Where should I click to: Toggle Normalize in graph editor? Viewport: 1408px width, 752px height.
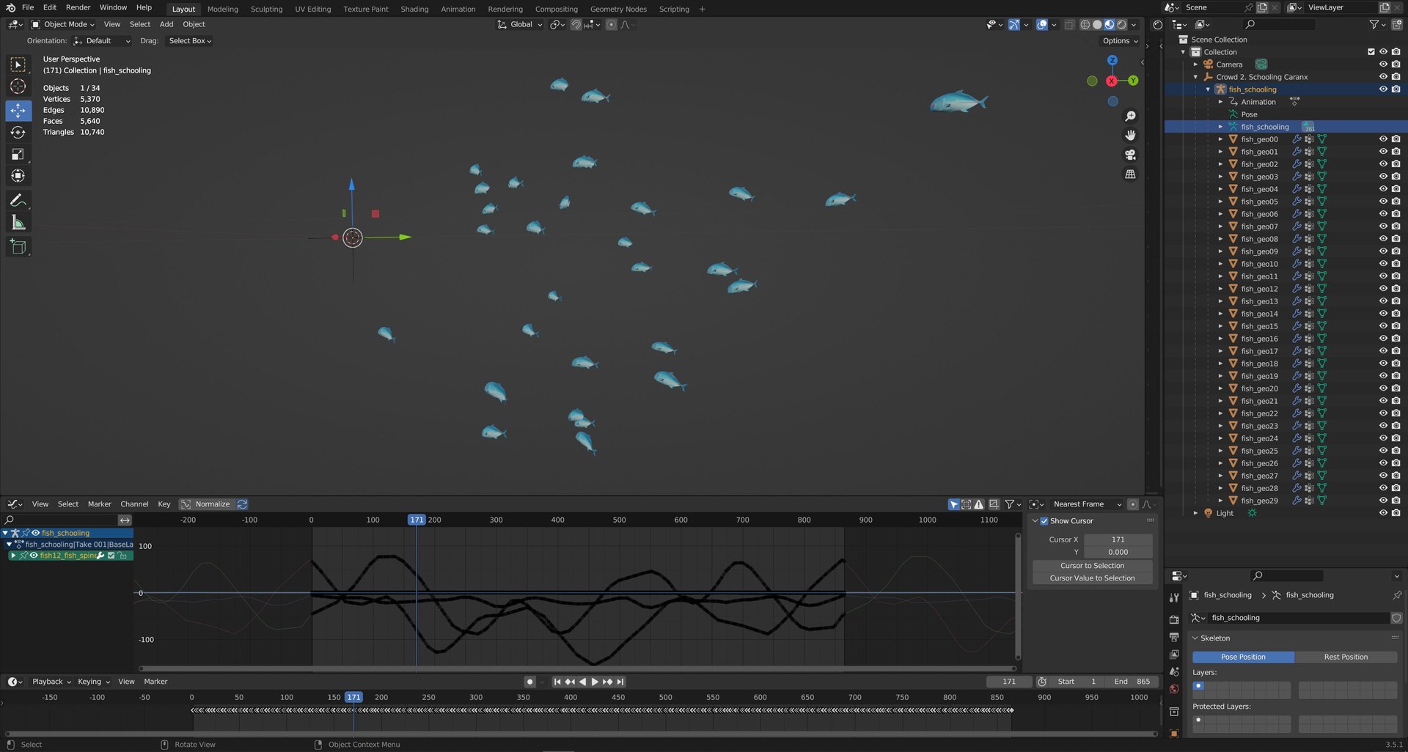206,504
